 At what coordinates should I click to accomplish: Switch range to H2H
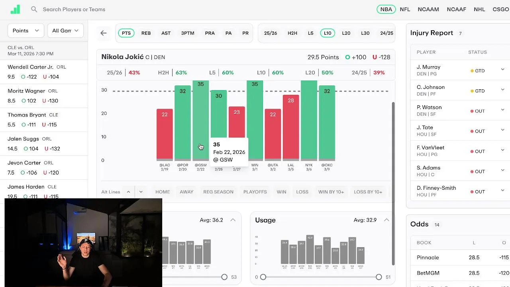click(x=292, y=33)
